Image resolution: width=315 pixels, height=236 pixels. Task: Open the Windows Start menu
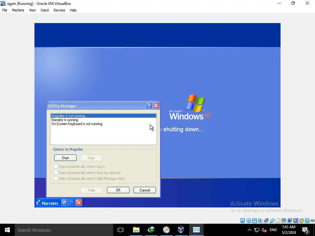[x=7, y=230]
